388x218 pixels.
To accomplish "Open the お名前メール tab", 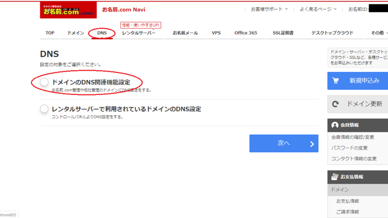I will coord(185,33).
